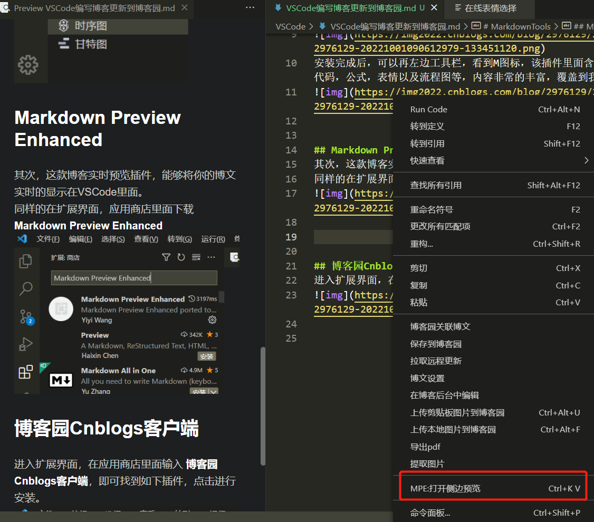This screenshot has height=522, width=594.
Task: Click the '## 博客园Cnblo' heading on line 21
Action: 353,266
